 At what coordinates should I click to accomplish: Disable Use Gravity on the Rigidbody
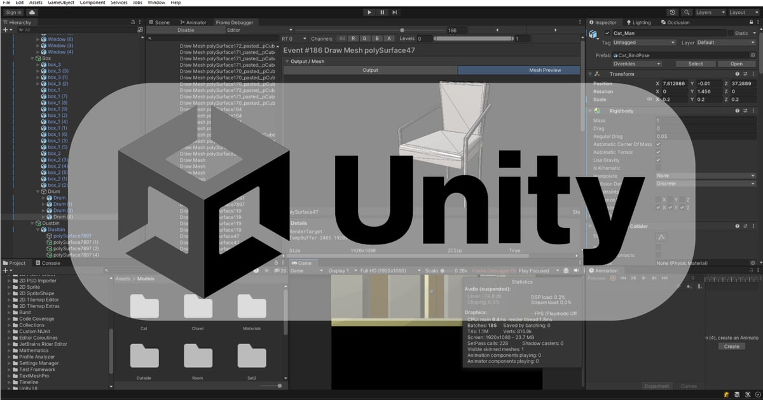click(657, 160)
